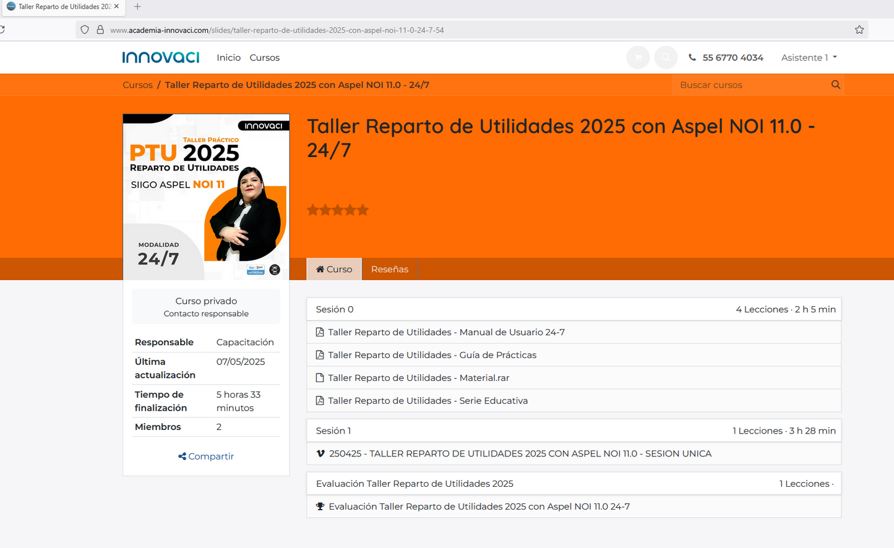Click the browser reload icon
This screenshot has width=894, height=548.
[2, 30]
